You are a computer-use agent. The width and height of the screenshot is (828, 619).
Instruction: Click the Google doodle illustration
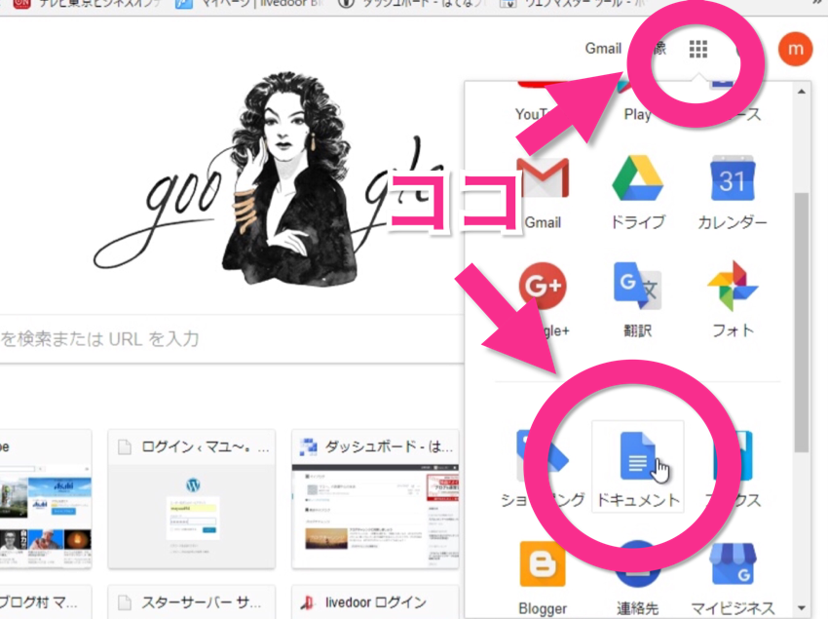(x=269, y=179)
